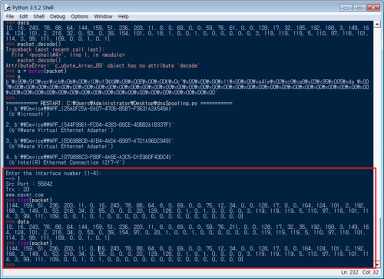Open the Window menu
This screenshot has height=279, width=384.
[x=103, y=16]
